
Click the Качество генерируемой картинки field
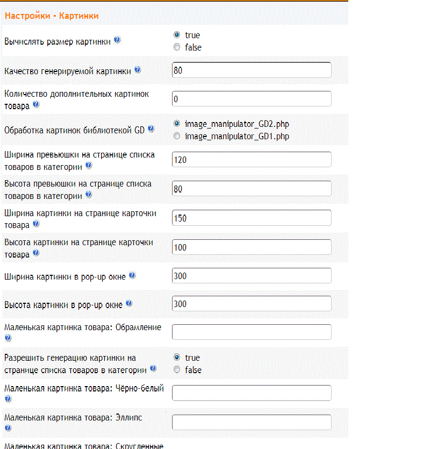tap(252, 70)
